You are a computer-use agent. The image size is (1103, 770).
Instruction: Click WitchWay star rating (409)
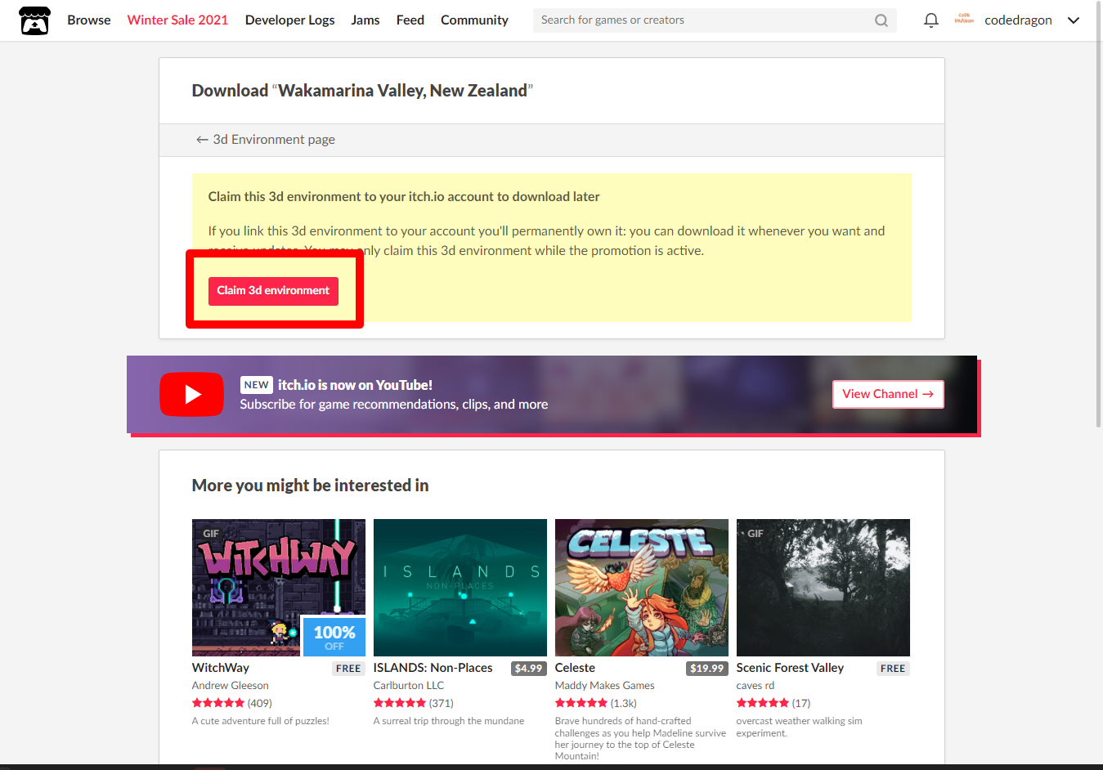(232, 703)
